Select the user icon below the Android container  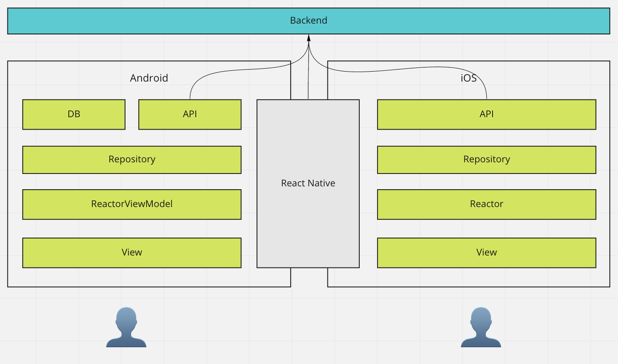[x=126, y=327]
